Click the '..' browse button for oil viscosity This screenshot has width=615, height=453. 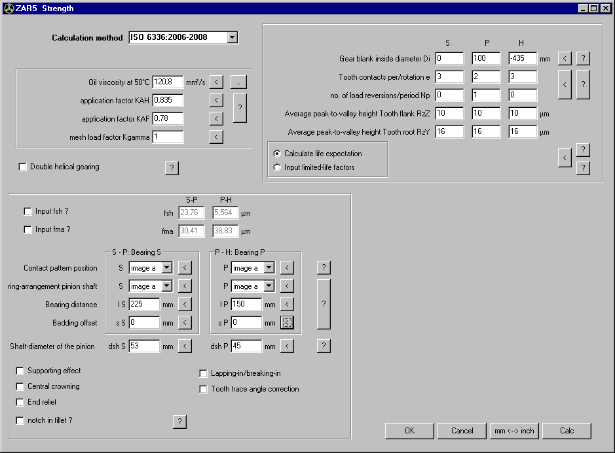point(238,82)
